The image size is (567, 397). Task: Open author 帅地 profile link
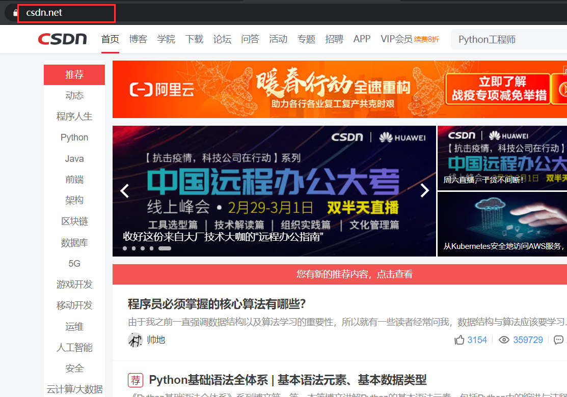coord(156,340)
